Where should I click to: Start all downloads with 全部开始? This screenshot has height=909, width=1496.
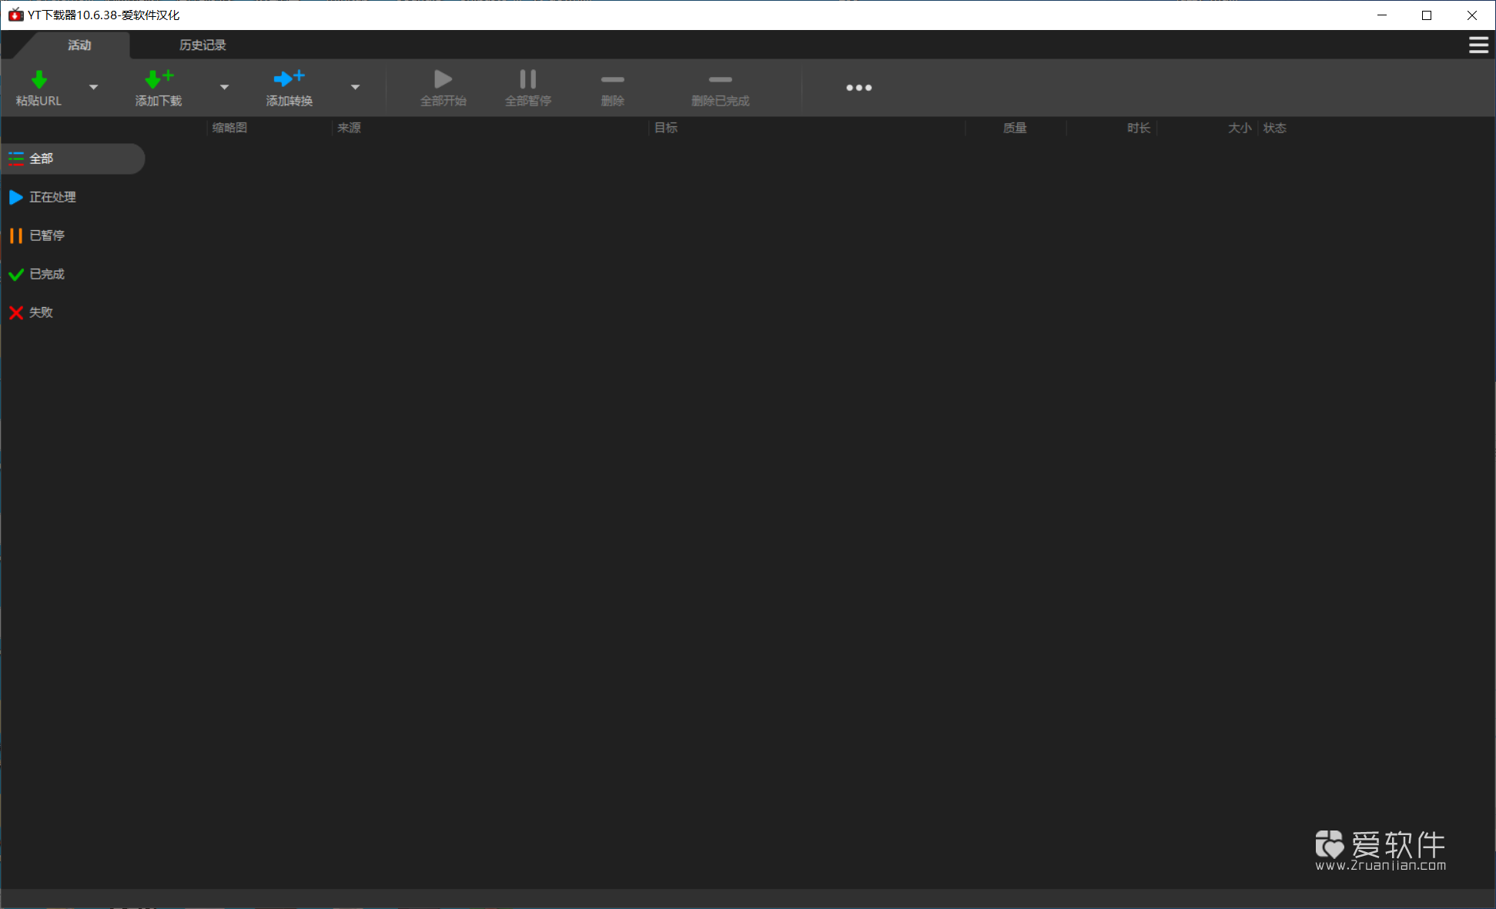(x=443, y=88)
